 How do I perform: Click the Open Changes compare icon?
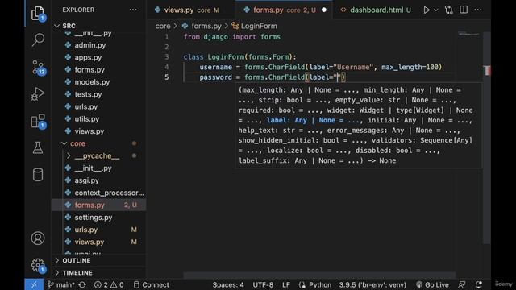449,10
